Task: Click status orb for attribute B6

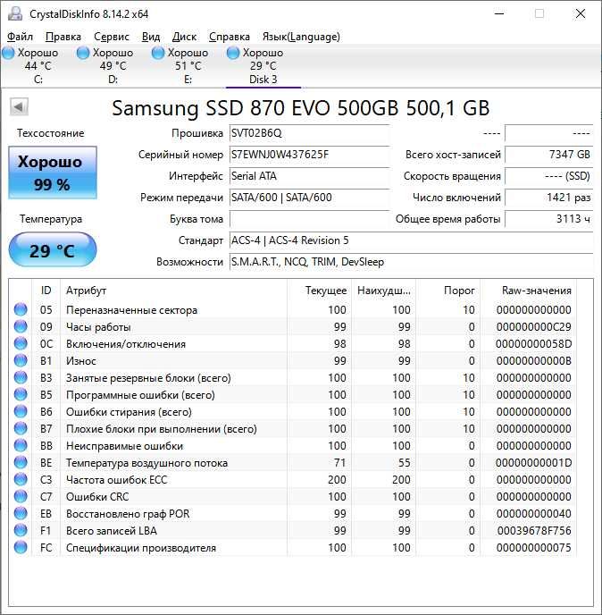Action: tap(21, 411)
